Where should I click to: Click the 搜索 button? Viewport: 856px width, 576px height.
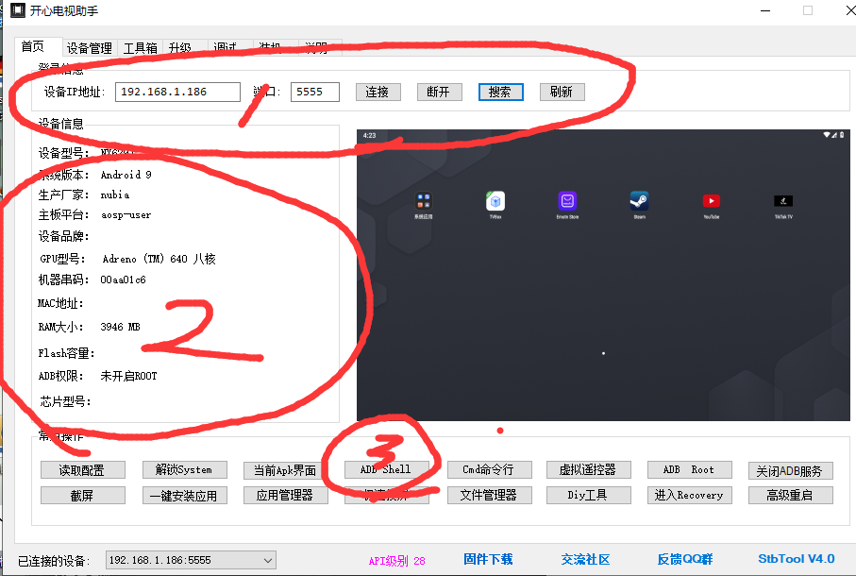pos(500,92)
